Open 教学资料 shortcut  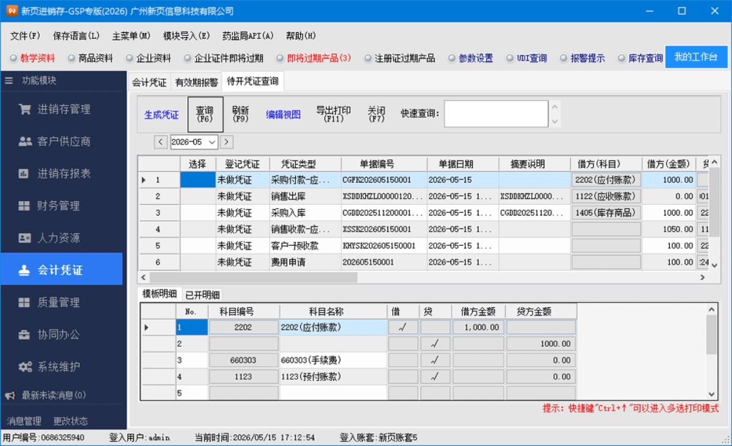32,58
